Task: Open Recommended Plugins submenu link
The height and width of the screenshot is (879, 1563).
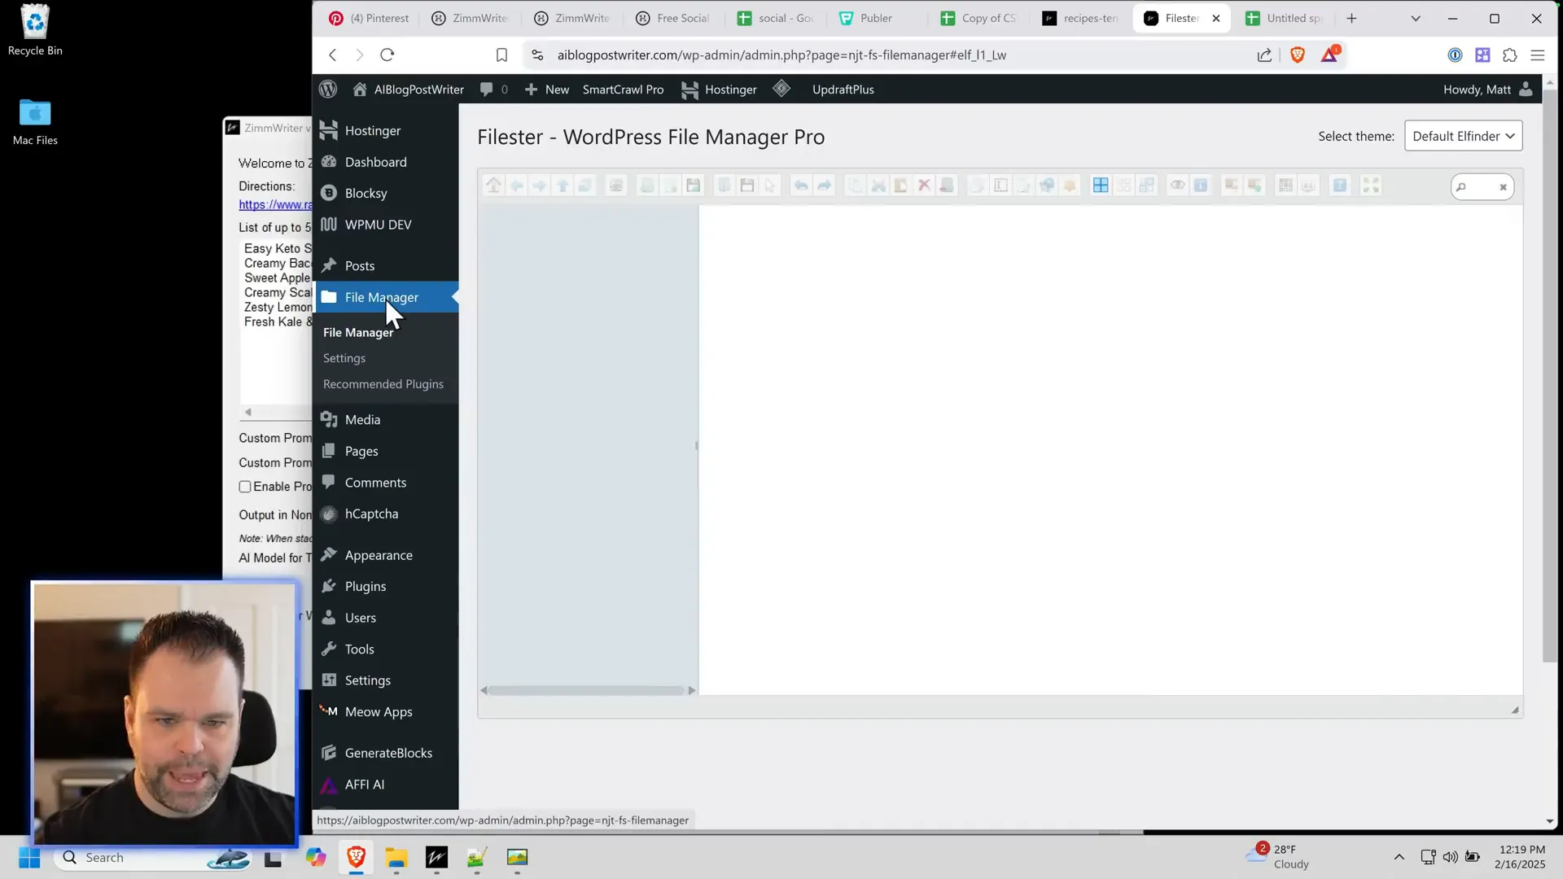Action: pyautogui.click(x=383, y=384)
